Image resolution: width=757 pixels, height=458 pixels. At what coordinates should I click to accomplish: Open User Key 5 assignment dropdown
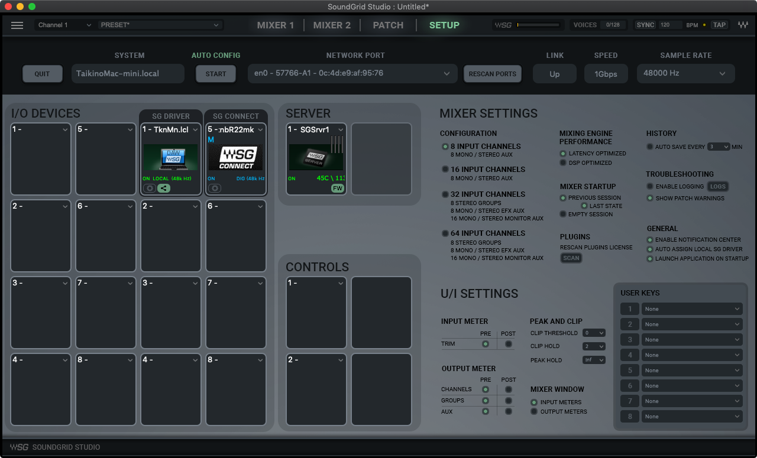[692, 371]
